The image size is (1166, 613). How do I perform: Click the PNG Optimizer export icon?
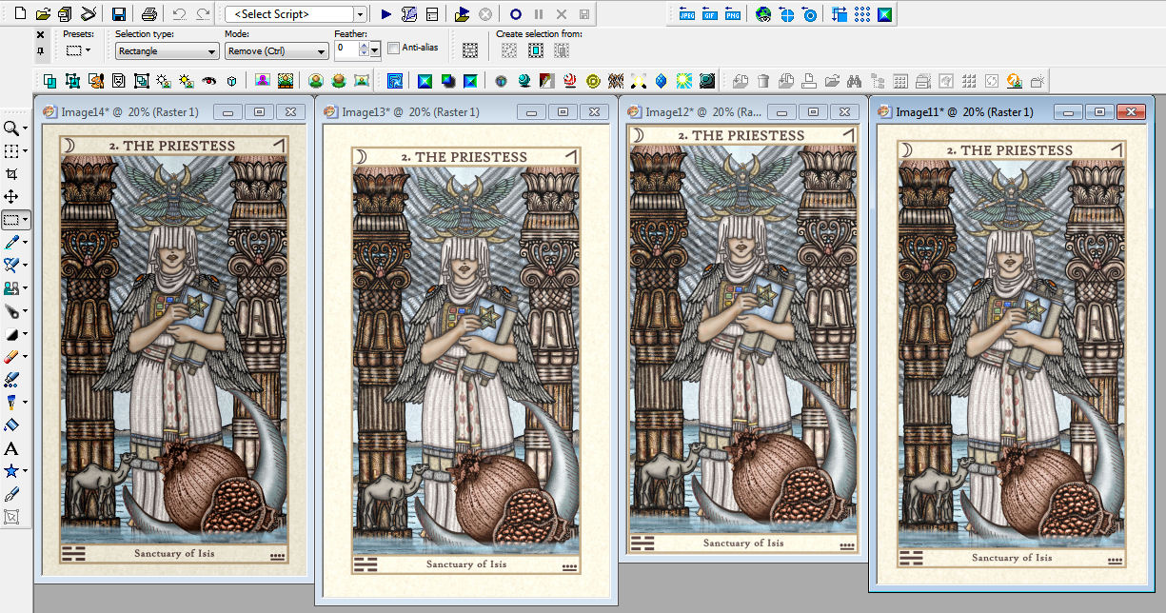(x=732, y=14)
